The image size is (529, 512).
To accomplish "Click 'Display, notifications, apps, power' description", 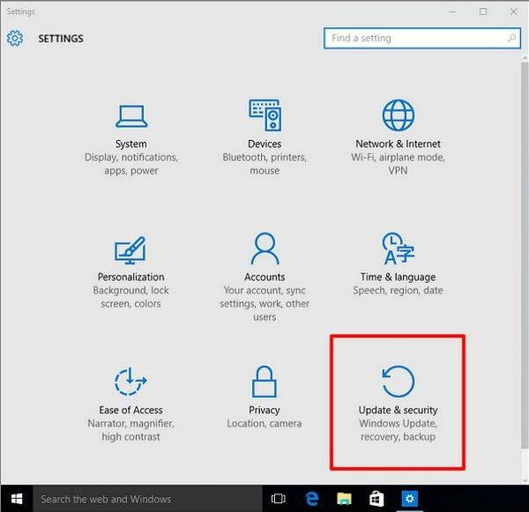I will (x=130, y=164).
